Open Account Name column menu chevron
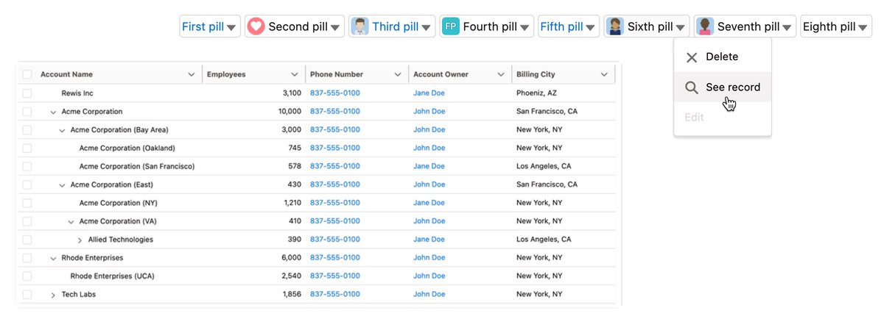The height and width of the screenshot is (319, 884). tap(192, 74)
